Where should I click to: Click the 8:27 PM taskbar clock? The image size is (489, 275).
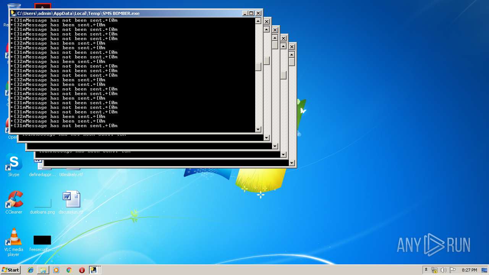click(x=469, y=270)
